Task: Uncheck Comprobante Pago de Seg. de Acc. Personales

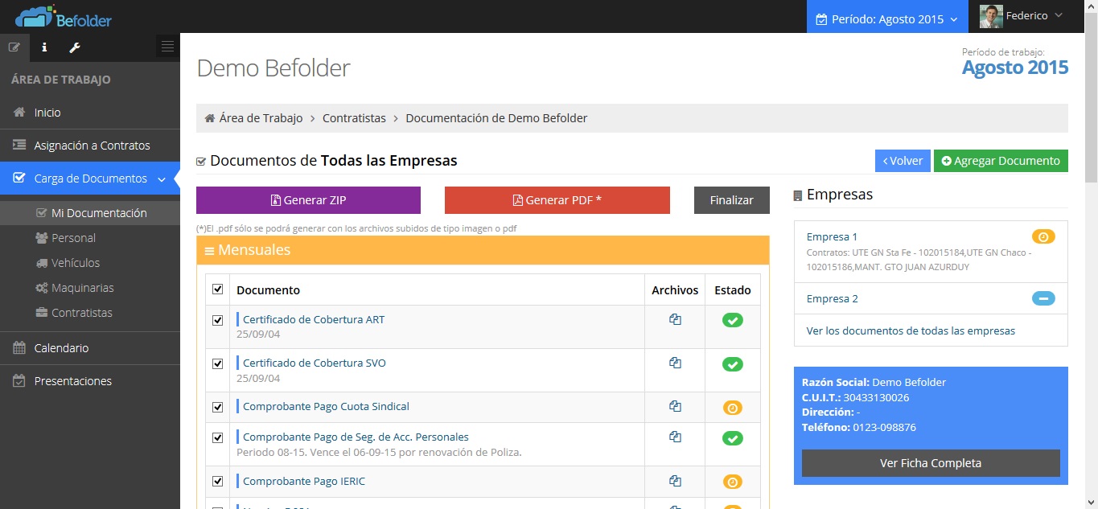Action: point(217,437)
